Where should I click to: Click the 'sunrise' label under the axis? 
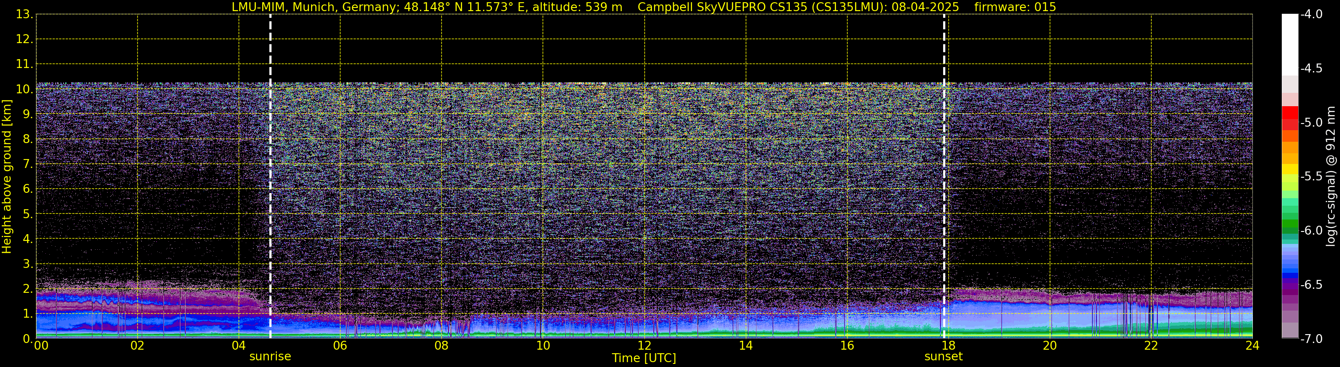click(x=271, y=357)
